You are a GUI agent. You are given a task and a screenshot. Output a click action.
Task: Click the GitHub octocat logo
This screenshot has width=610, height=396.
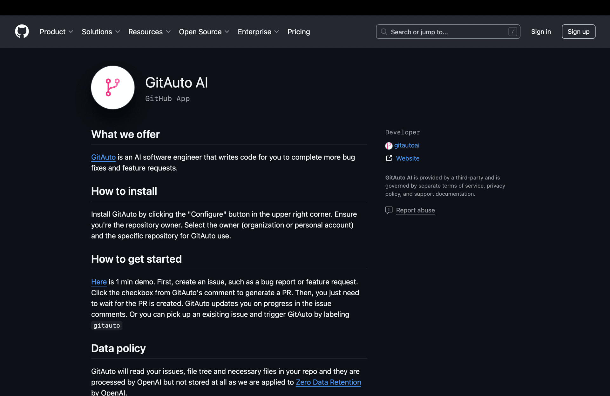click(22, 31)
